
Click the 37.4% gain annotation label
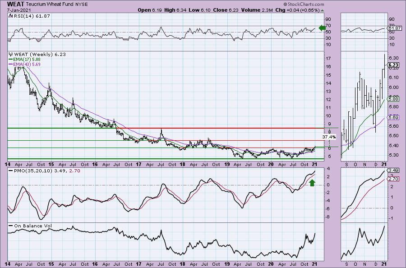[x=329, y=137]
